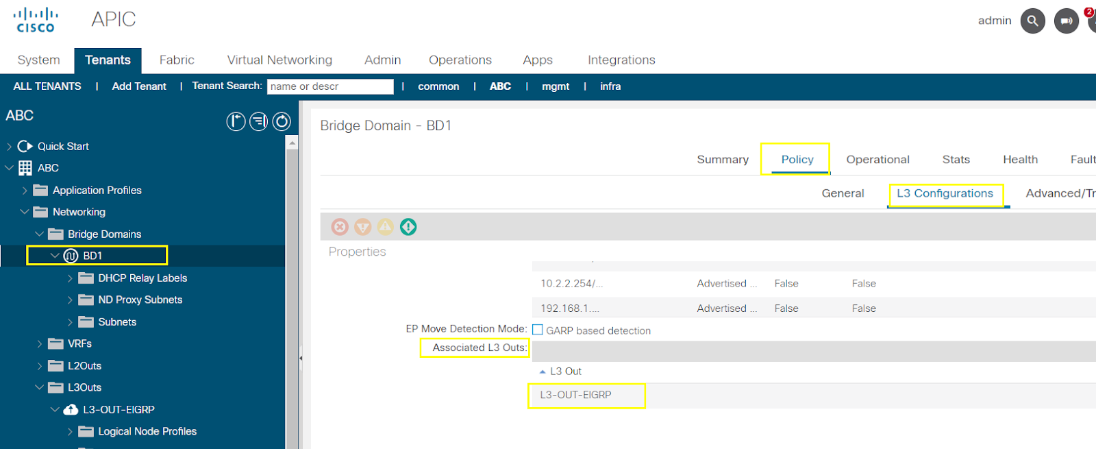The width and height of the screenshot is (1096, 449).
Task: Collapse the L3-OUT-EIGRP chevron
Action: click(55, 409)
